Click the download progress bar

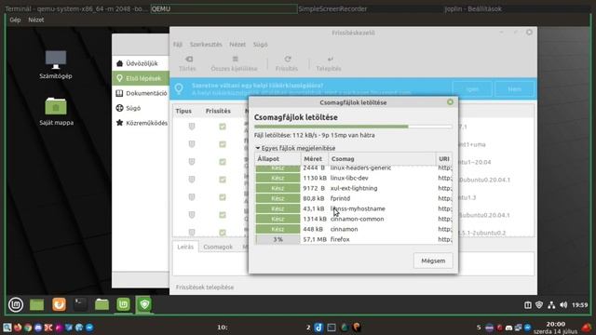tap(353, 127)
